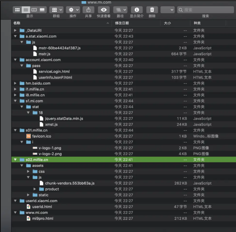
Task: Expand the i1.mifile.cn folder
Action: point(15,89)
